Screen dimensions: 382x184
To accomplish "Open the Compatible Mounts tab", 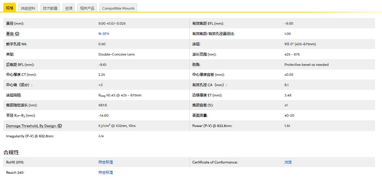I will tap(118, 8).
